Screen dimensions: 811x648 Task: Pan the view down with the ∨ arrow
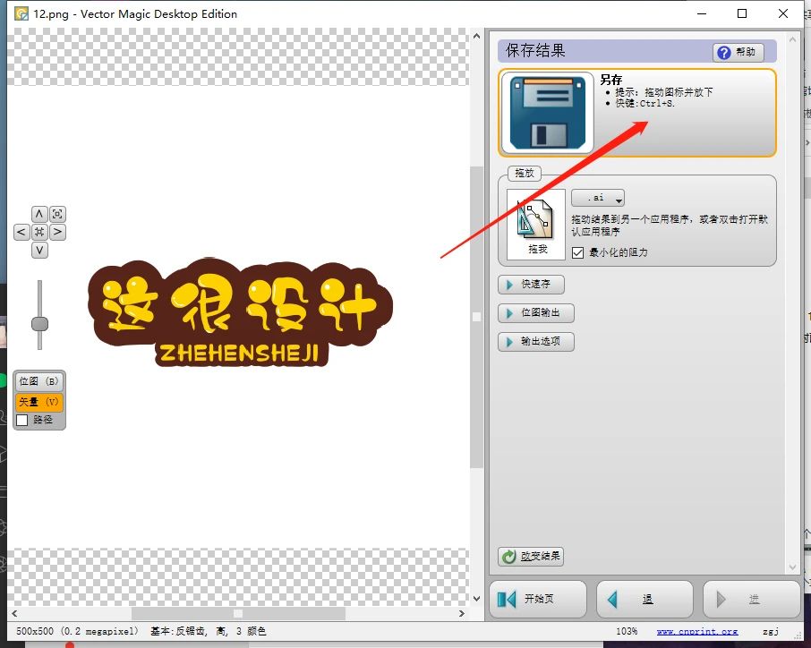[39, 251]
